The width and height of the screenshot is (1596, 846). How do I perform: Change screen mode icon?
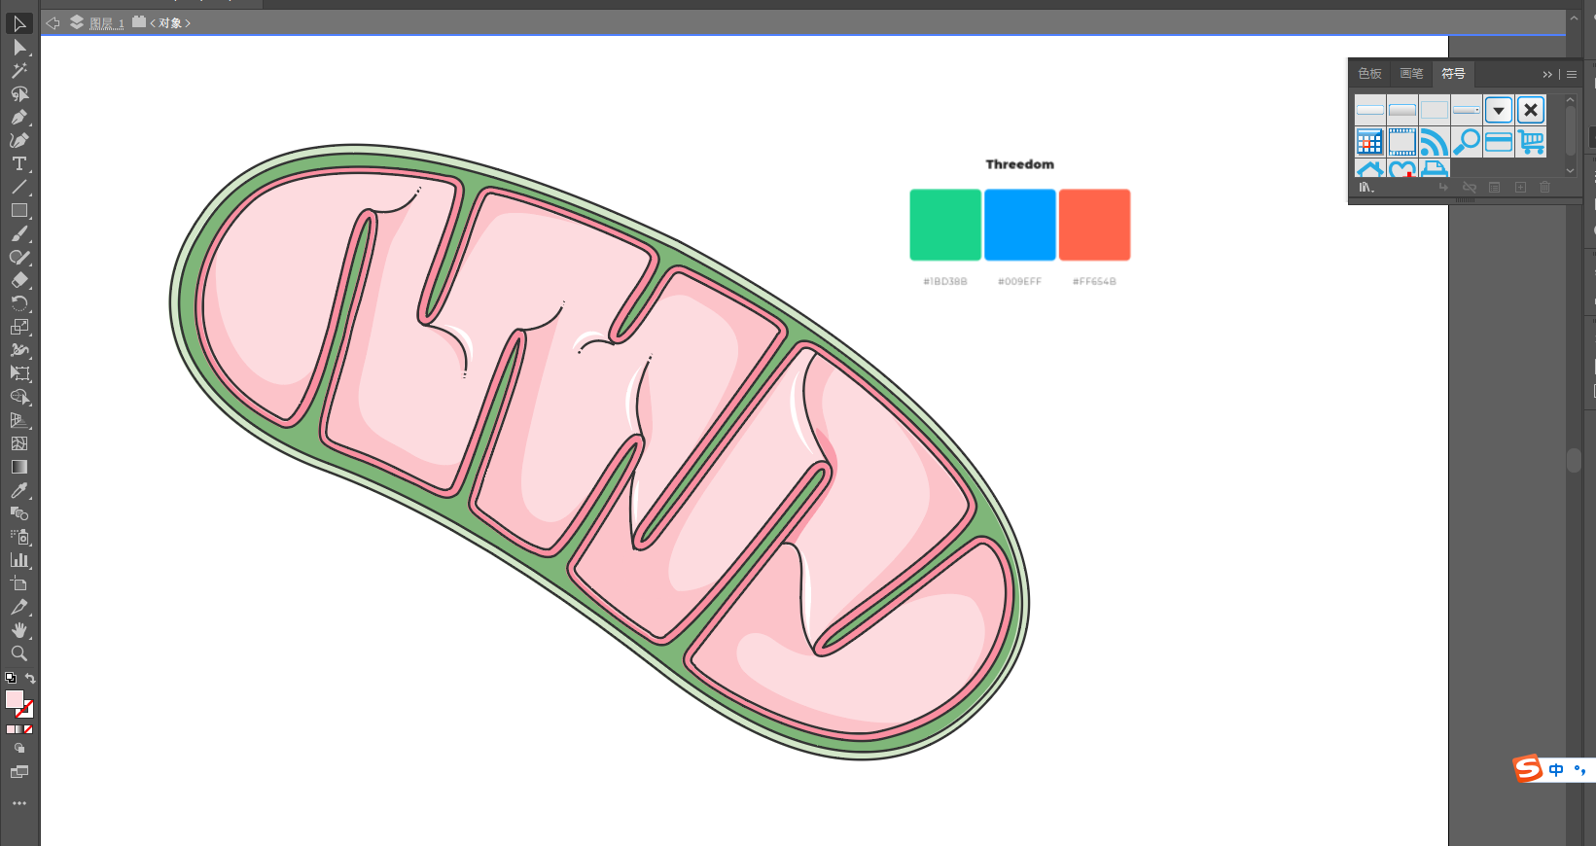click(19, 772)
